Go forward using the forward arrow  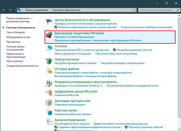[x=10, y=10]
